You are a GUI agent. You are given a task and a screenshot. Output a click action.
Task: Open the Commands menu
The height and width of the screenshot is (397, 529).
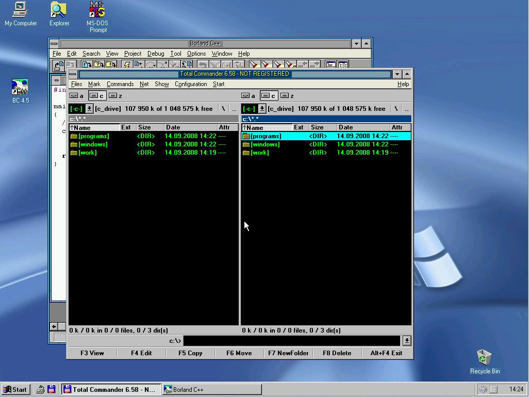point(120,84)
